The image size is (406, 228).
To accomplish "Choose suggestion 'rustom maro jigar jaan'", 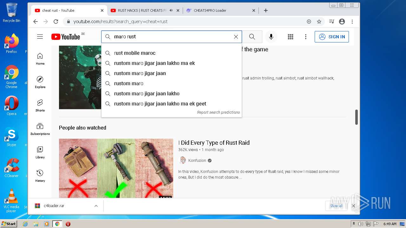I will tap(172, 73).
